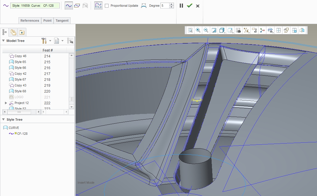Click the Style curve collector field CF-128
The height and width of the screenshot is (196, 317).
(x=35, y=6)
